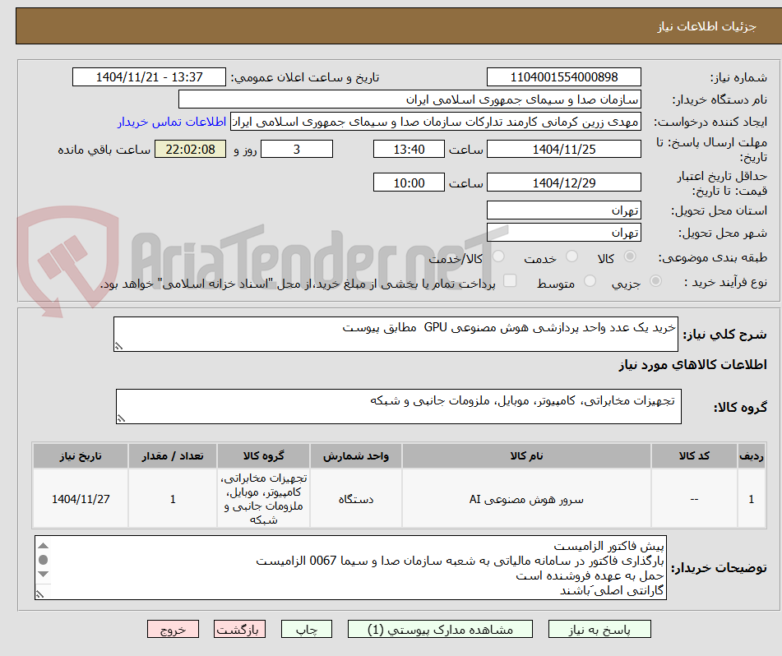The width and height of the screenshot is (782, 656).
Task: Click the ردیف column header
Action: (751, 455)
